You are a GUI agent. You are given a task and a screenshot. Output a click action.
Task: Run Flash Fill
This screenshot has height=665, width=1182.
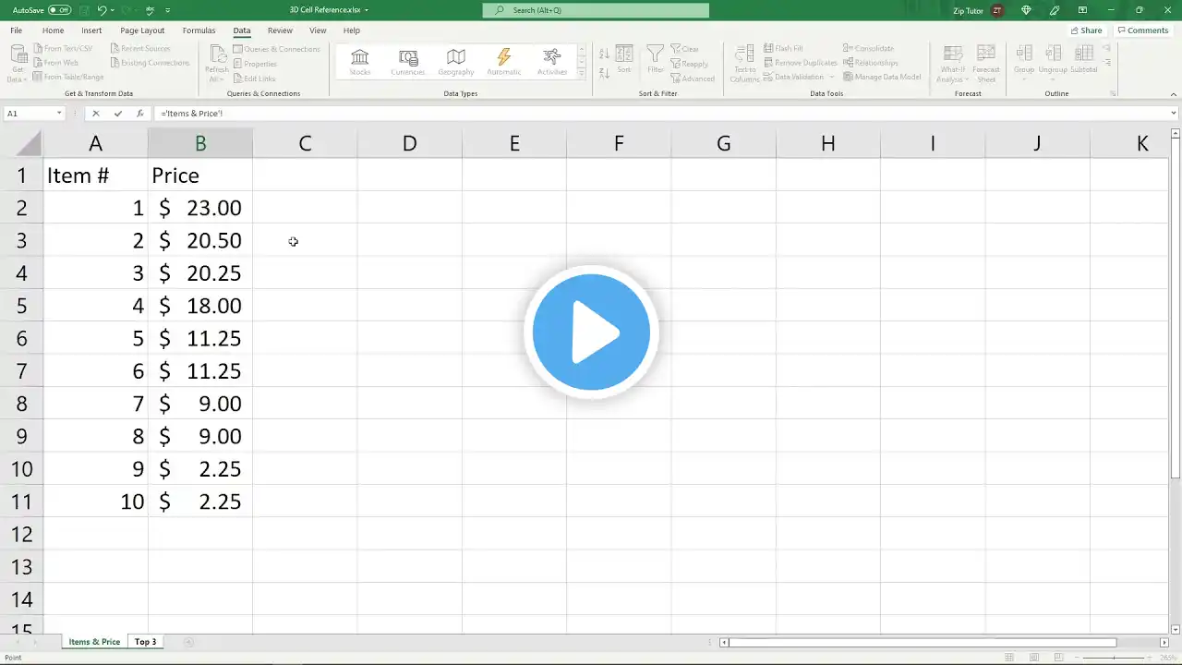click(x=783, y=48)
